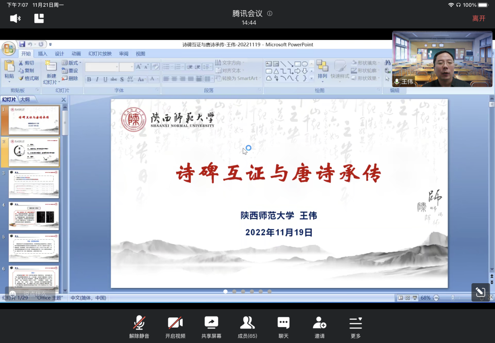Open the meeting info icon beside 腾讯会议

click(x=270, y=14)
